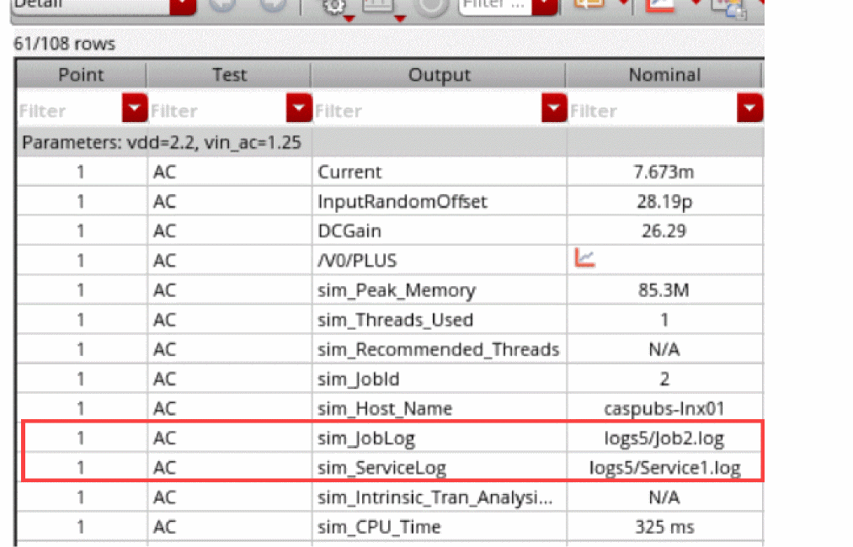This screenshot has height=547, width=853.
Task: Expand the Point column filter dropdown
Action: pos(134,109)
